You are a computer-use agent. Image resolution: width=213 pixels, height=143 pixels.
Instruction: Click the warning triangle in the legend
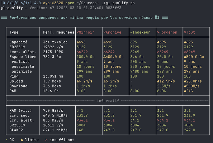click(x=22, y=140)
